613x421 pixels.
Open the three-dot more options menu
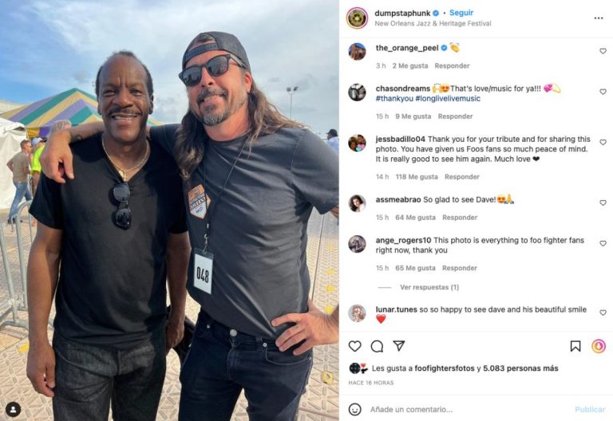pos(599,18)
